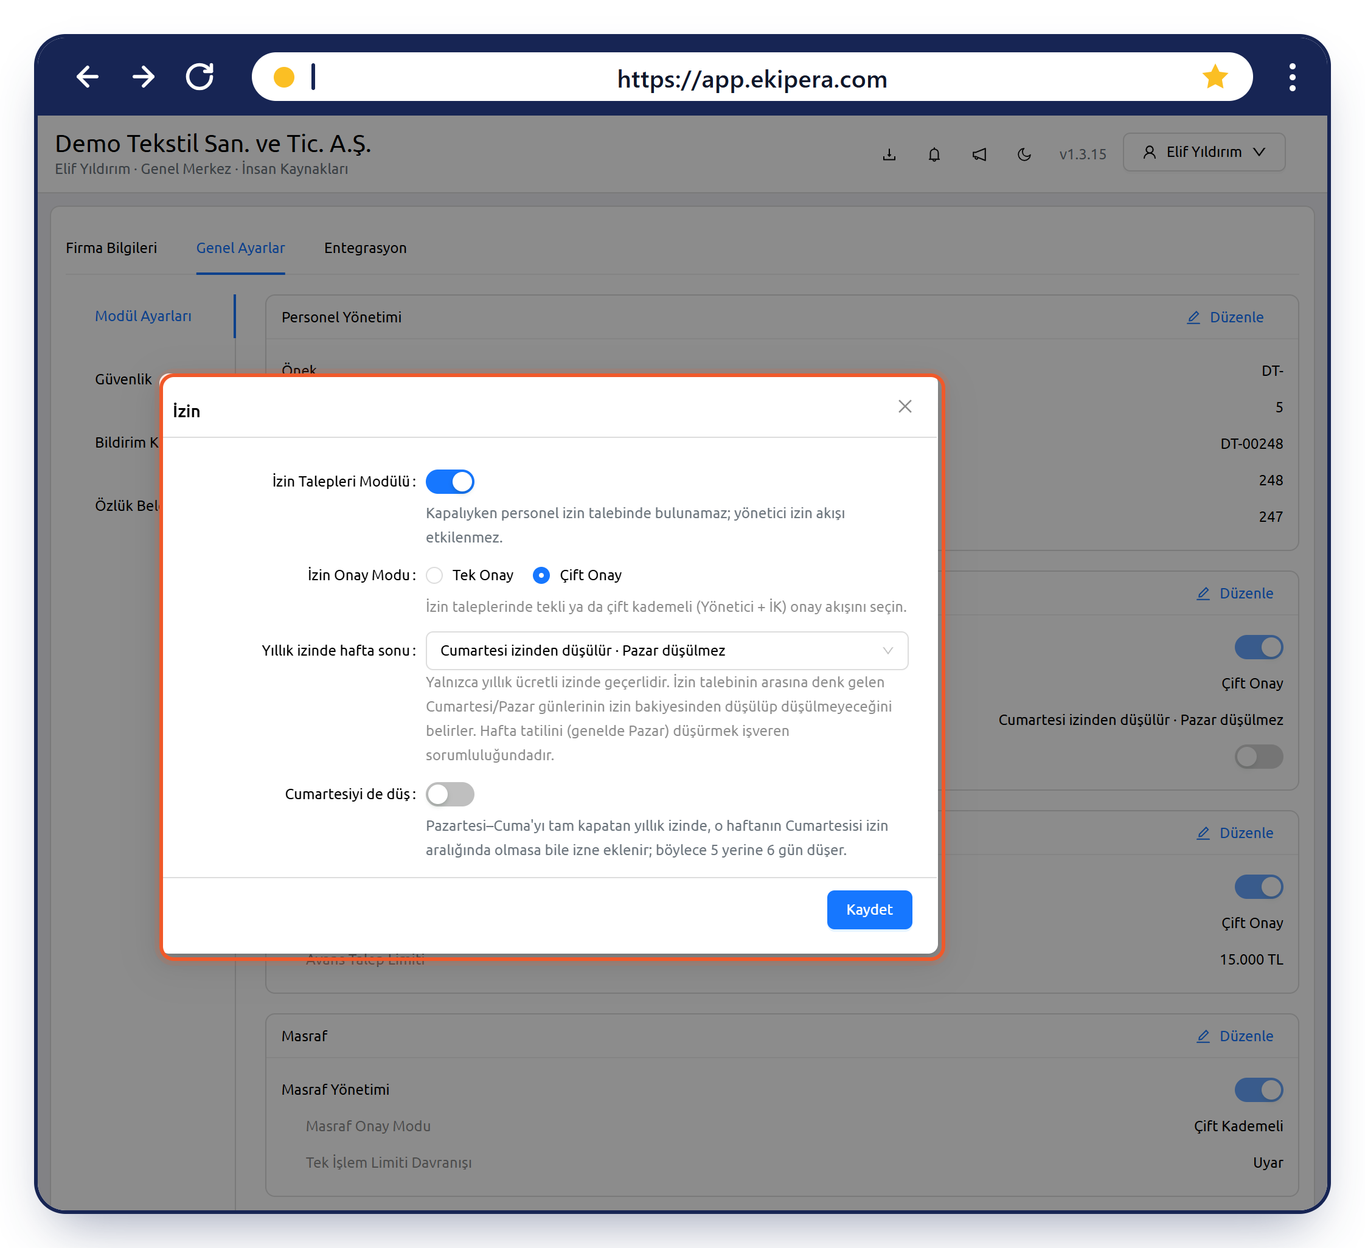Screen dimensions: 1365x1248
Task: Click the download icon in header
Action: [x=889, y=154]
